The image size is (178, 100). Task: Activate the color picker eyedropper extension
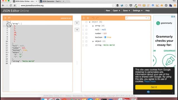point(135,6)
